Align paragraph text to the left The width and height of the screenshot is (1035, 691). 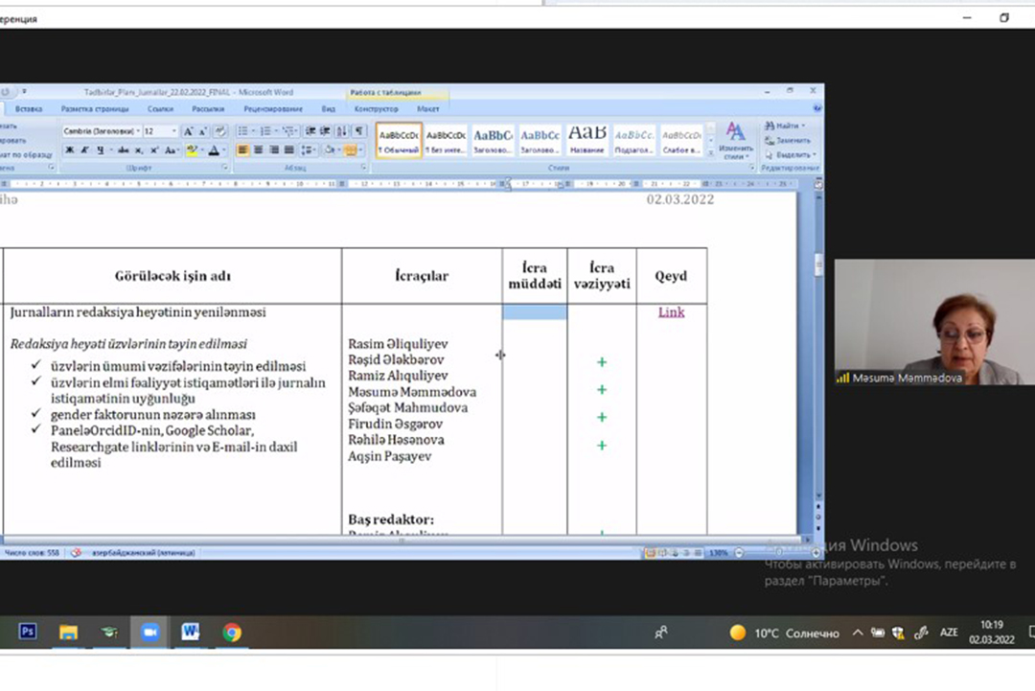[x=243, y=150]
